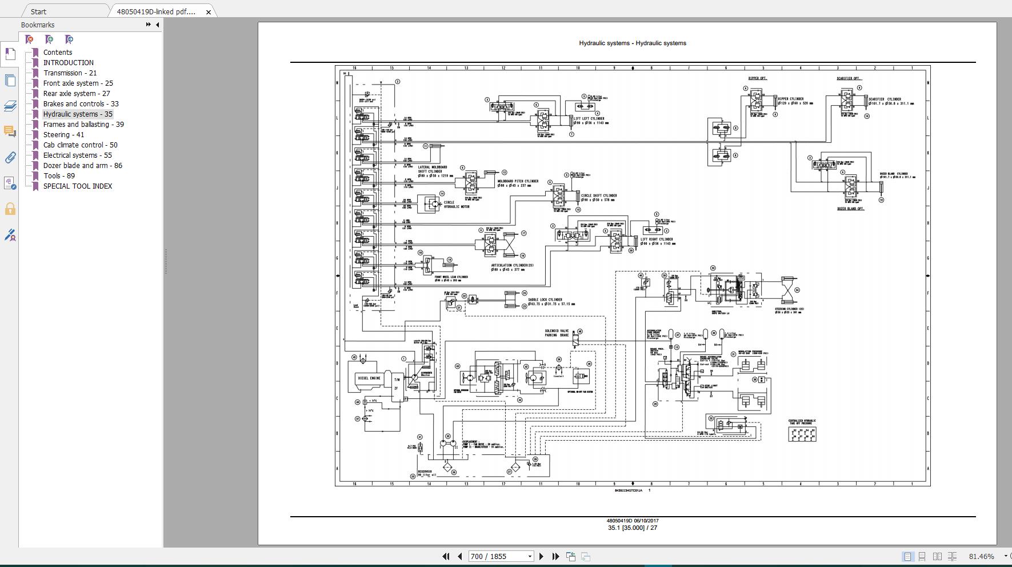Click the delete bookmark icon

[x=30, y=39]
